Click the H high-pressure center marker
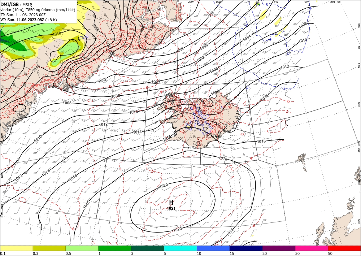This screenshot has width=361, height=256. (x=171, y=202)
